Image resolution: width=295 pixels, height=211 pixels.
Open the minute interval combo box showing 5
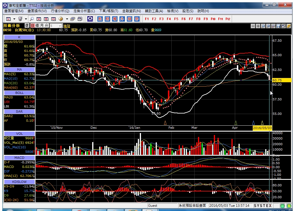pos(56,26)
